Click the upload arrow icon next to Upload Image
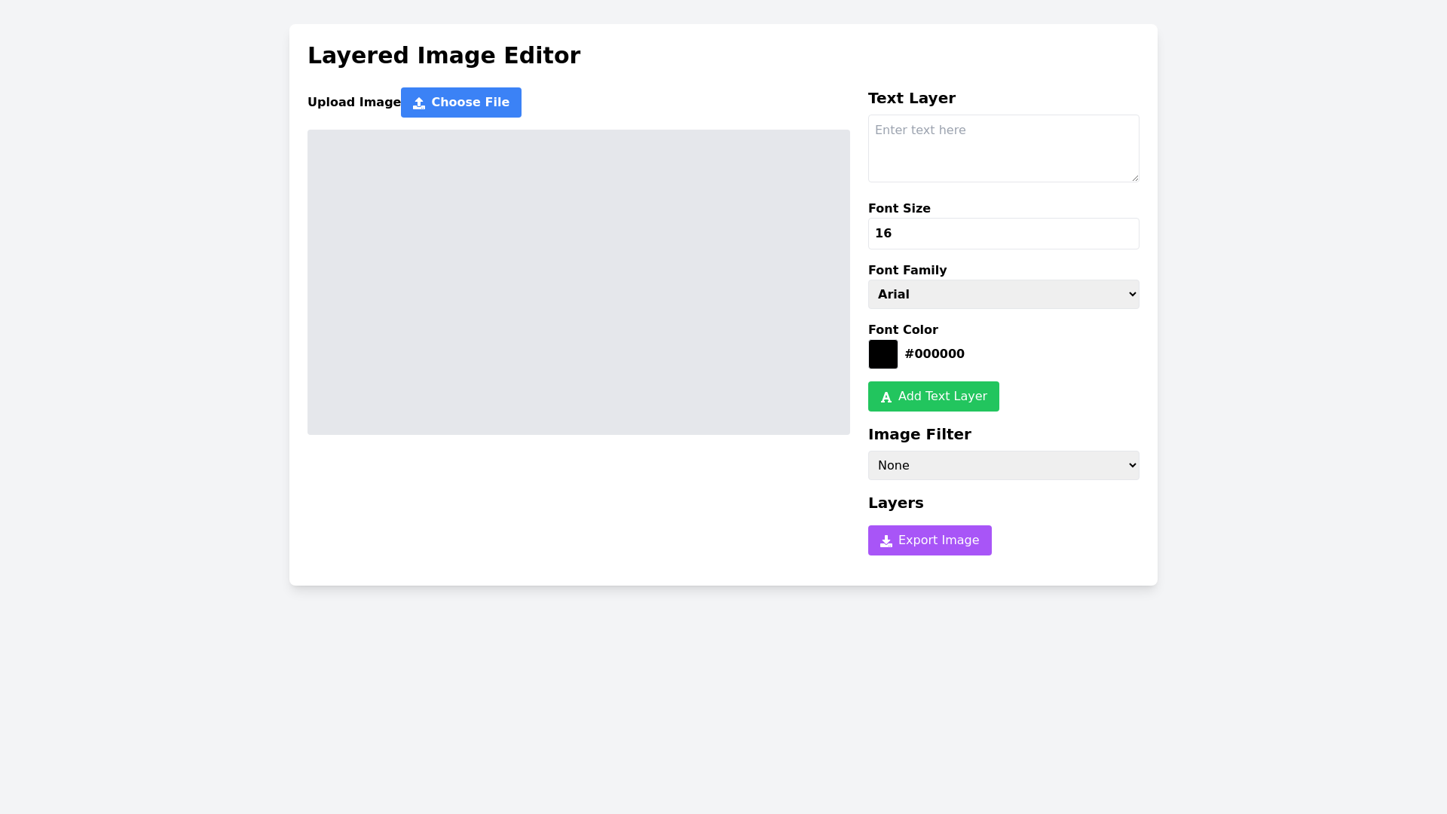 click(419, 103)
